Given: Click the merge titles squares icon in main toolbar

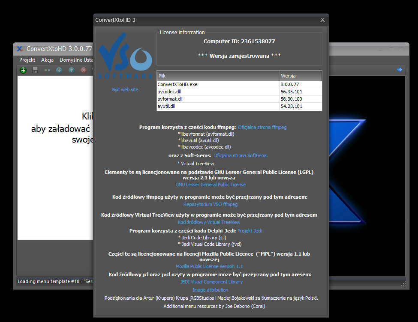Looking at the screenshot, I should (47, 70).
